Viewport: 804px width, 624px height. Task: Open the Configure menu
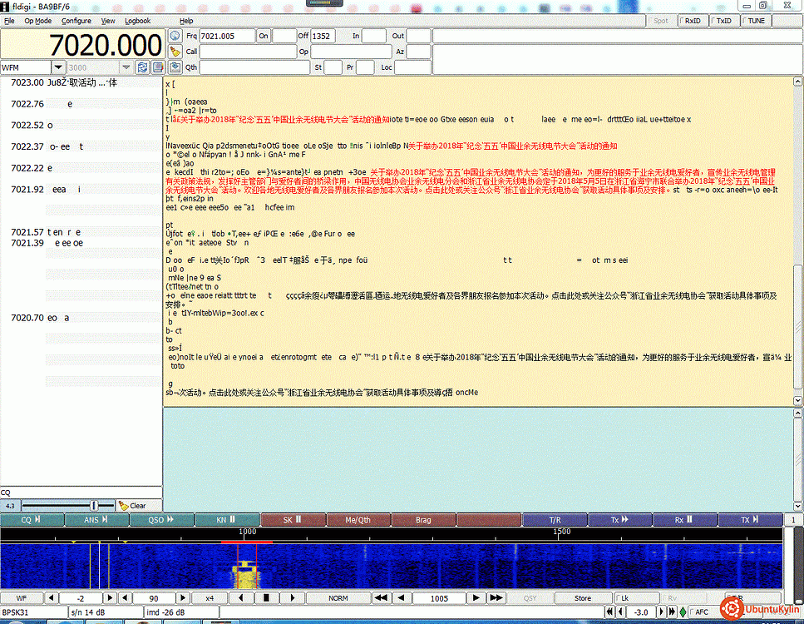[x=76, y=21]
